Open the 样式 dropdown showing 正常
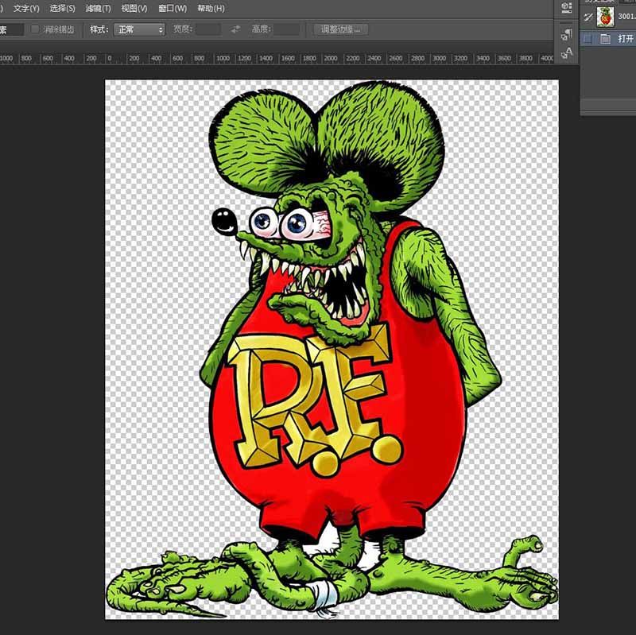This screenshot has width=636, height=635. 138,29
